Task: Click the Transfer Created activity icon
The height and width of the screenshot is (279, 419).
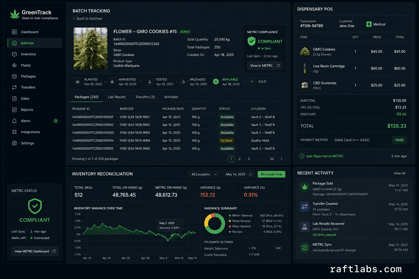Action: click(x=305, y=207)
